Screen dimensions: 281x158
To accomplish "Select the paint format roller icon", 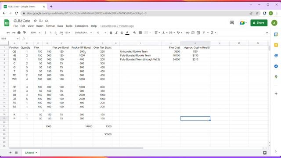I will [25, 33].
